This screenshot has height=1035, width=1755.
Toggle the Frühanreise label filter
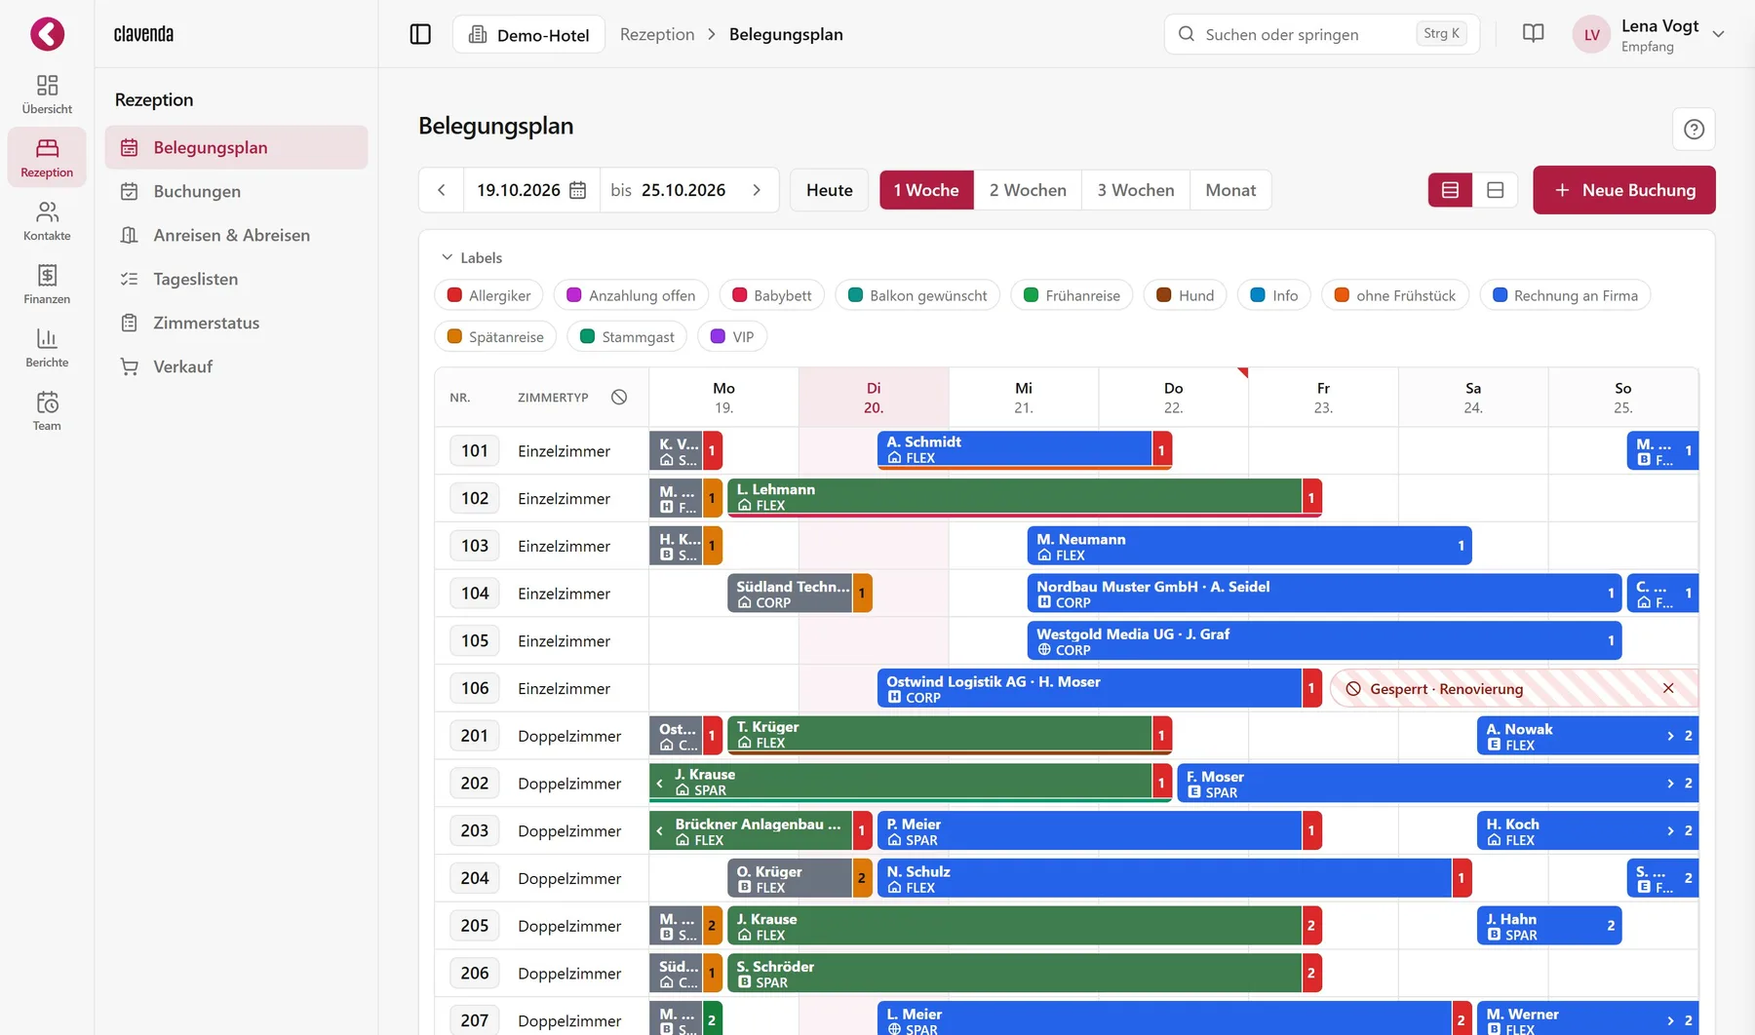[x=1072, y=295]
